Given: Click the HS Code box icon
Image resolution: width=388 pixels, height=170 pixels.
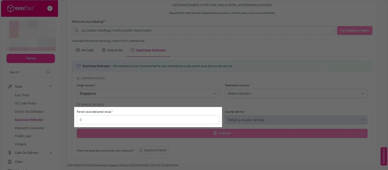Looking at the screenshot, I should click(x=78, y=50).
